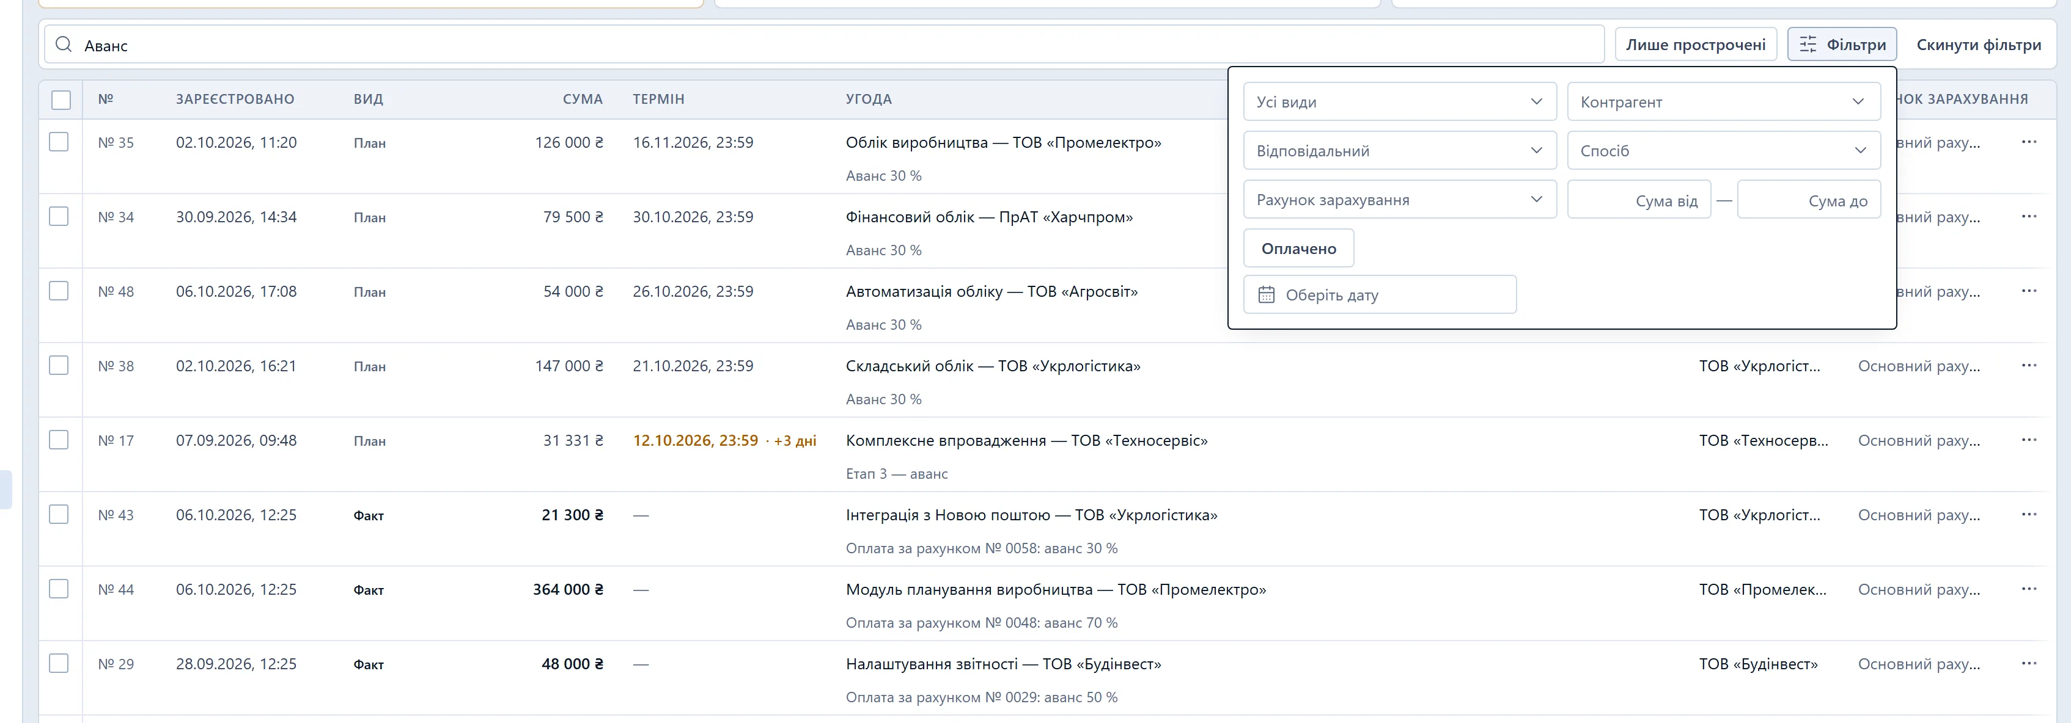Open deal Модуль планування виробництва
The width and height of the screenshot is (2071, 723).
pyautogui.click(x=1056, y=589)
